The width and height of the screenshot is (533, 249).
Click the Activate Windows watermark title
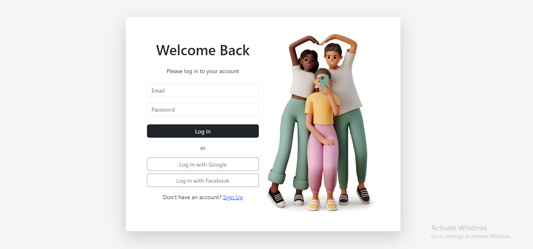459,228
